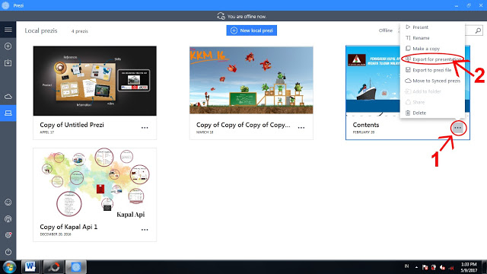Choose Move to Synced prezis
Image resolution: width=487 pixels, height=274 pixels.
tap(432, 81)
